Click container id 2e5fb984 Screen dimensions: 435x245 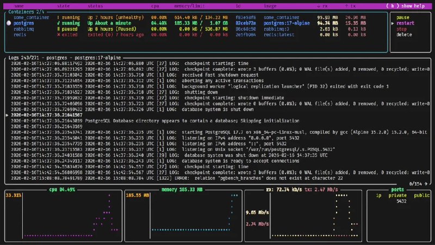click(246, 35)
